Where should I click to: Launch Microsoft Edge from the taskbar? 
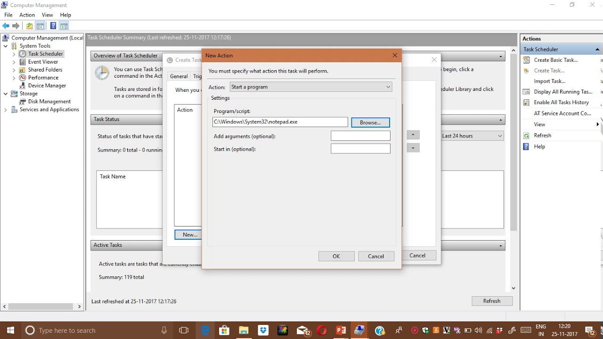pyautogui.click(x=205, y=331)
